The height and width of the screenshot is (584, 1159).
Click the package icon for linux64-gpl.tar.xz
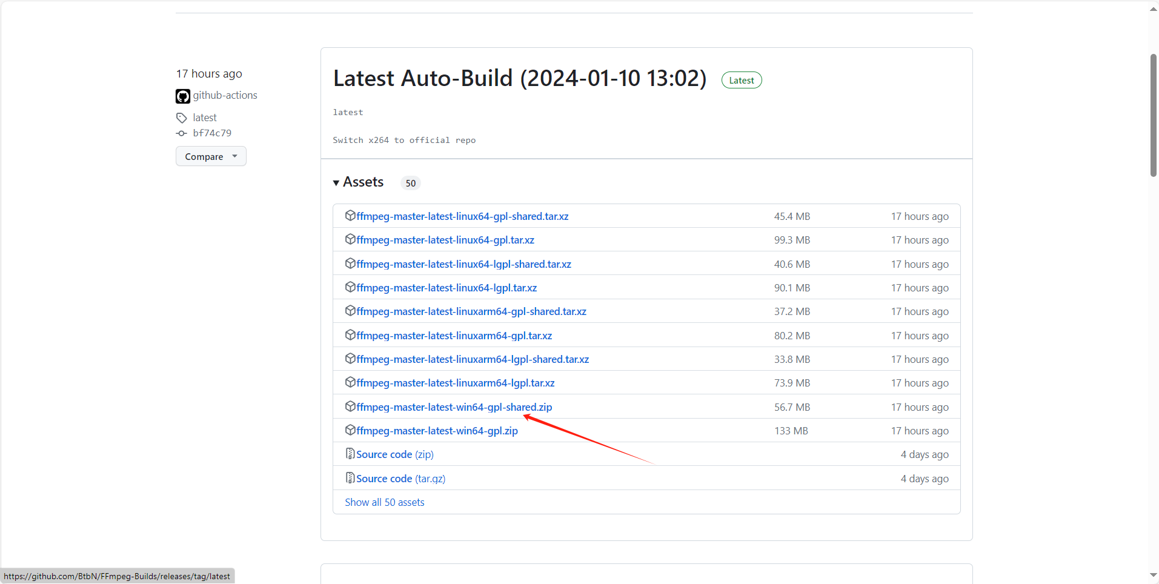point(350,239)
